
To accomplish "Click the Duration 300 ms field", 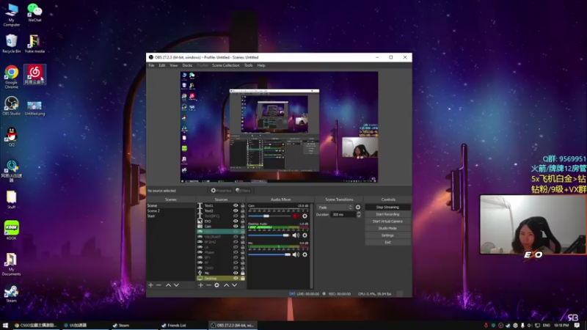I will coord(343,215).
